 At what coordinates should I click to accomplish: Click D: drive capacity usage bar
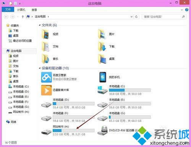(x=74, y=104)
